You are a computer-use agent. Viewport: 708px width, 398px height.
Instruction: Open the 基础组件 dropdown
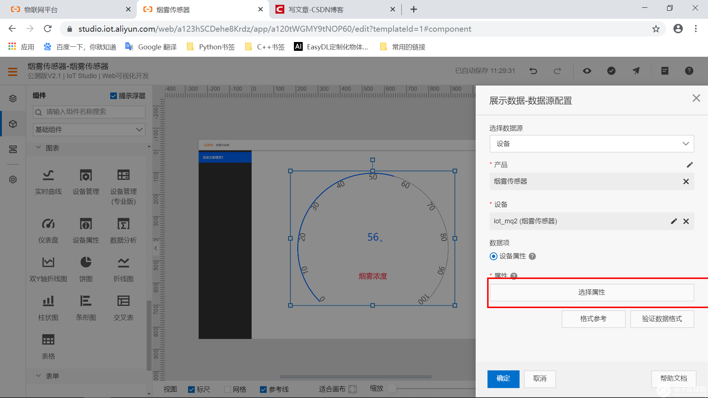[x=88, y=129]
